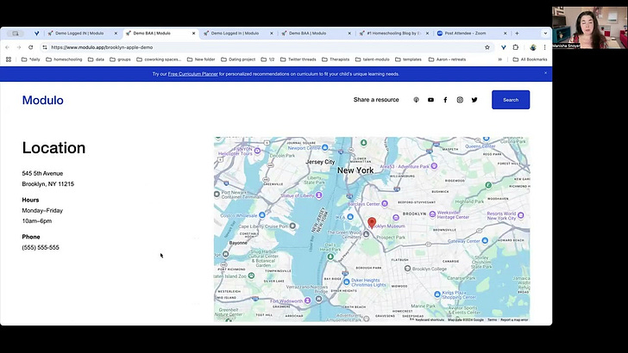Click the Search button
The width and height of the screenshot is (628, 353).
(511, 100)
